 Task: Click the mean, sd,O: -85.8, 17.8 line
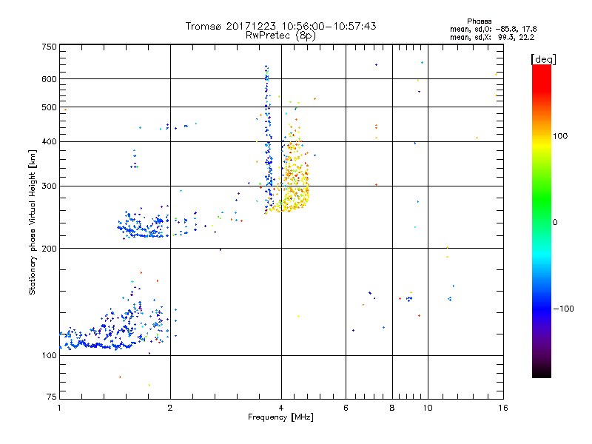pyautogui.click(x=493, y=29)
